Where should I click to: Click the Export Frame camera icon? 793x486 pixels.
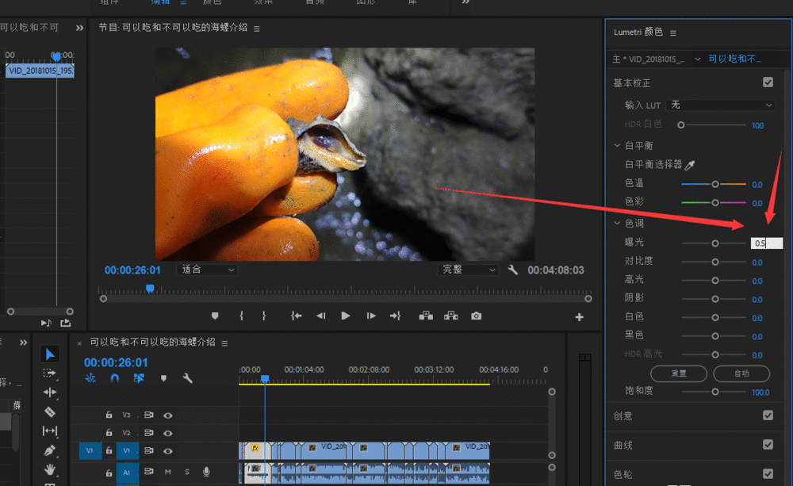(x=476, y=316)
